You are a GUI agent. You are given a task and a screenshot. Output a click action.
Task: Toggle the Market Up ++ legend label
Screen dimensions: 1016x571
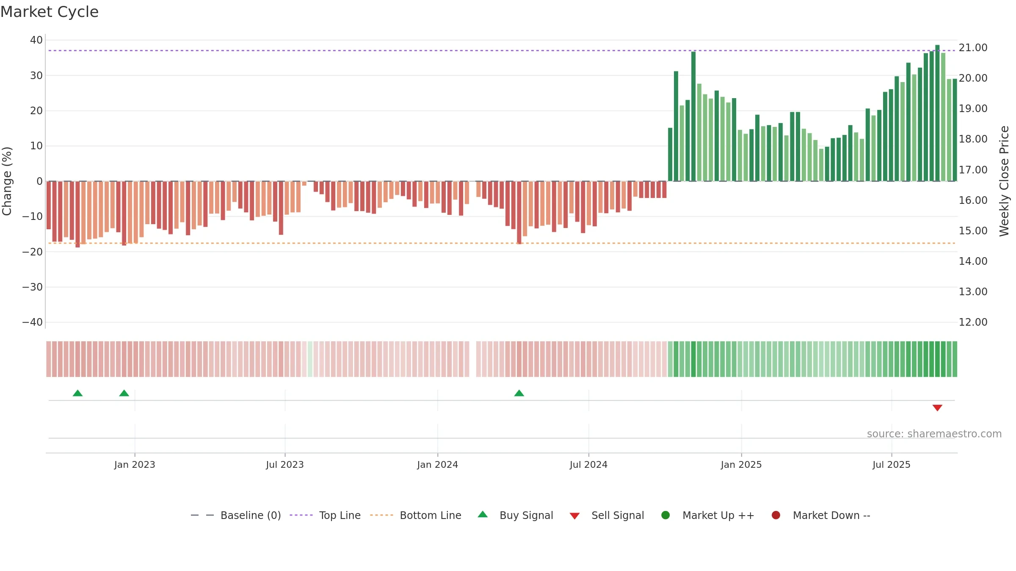coord(718,516)
